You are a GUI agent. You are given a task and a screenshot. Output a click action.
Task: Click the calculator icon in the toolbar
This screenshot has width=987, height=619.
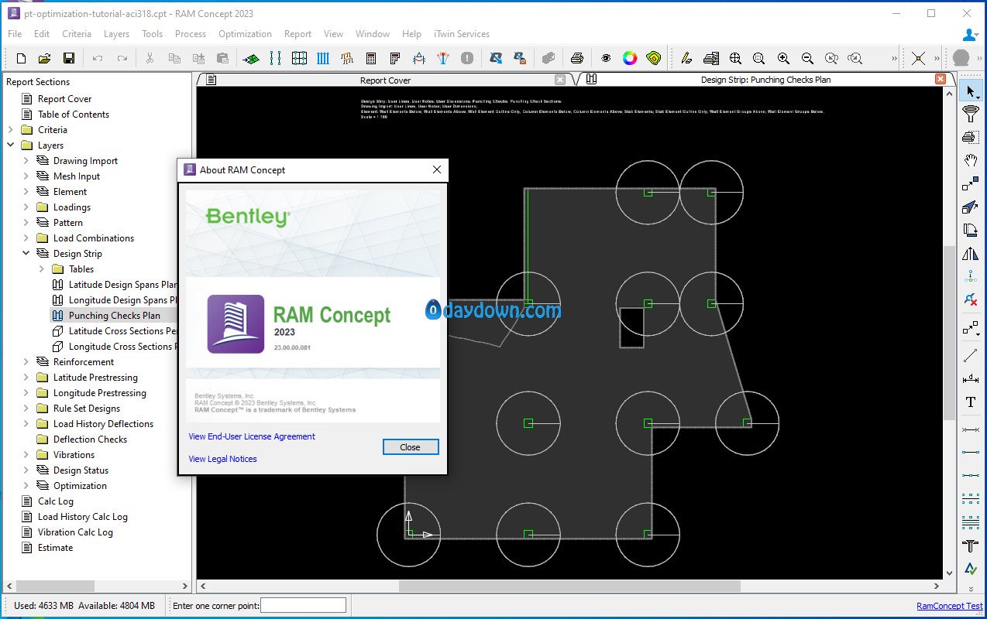coord(371,58)
